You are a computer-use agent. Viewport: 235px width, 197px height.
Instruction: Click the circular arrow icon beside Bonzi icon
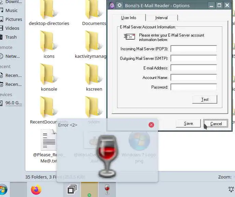[120, 5]
